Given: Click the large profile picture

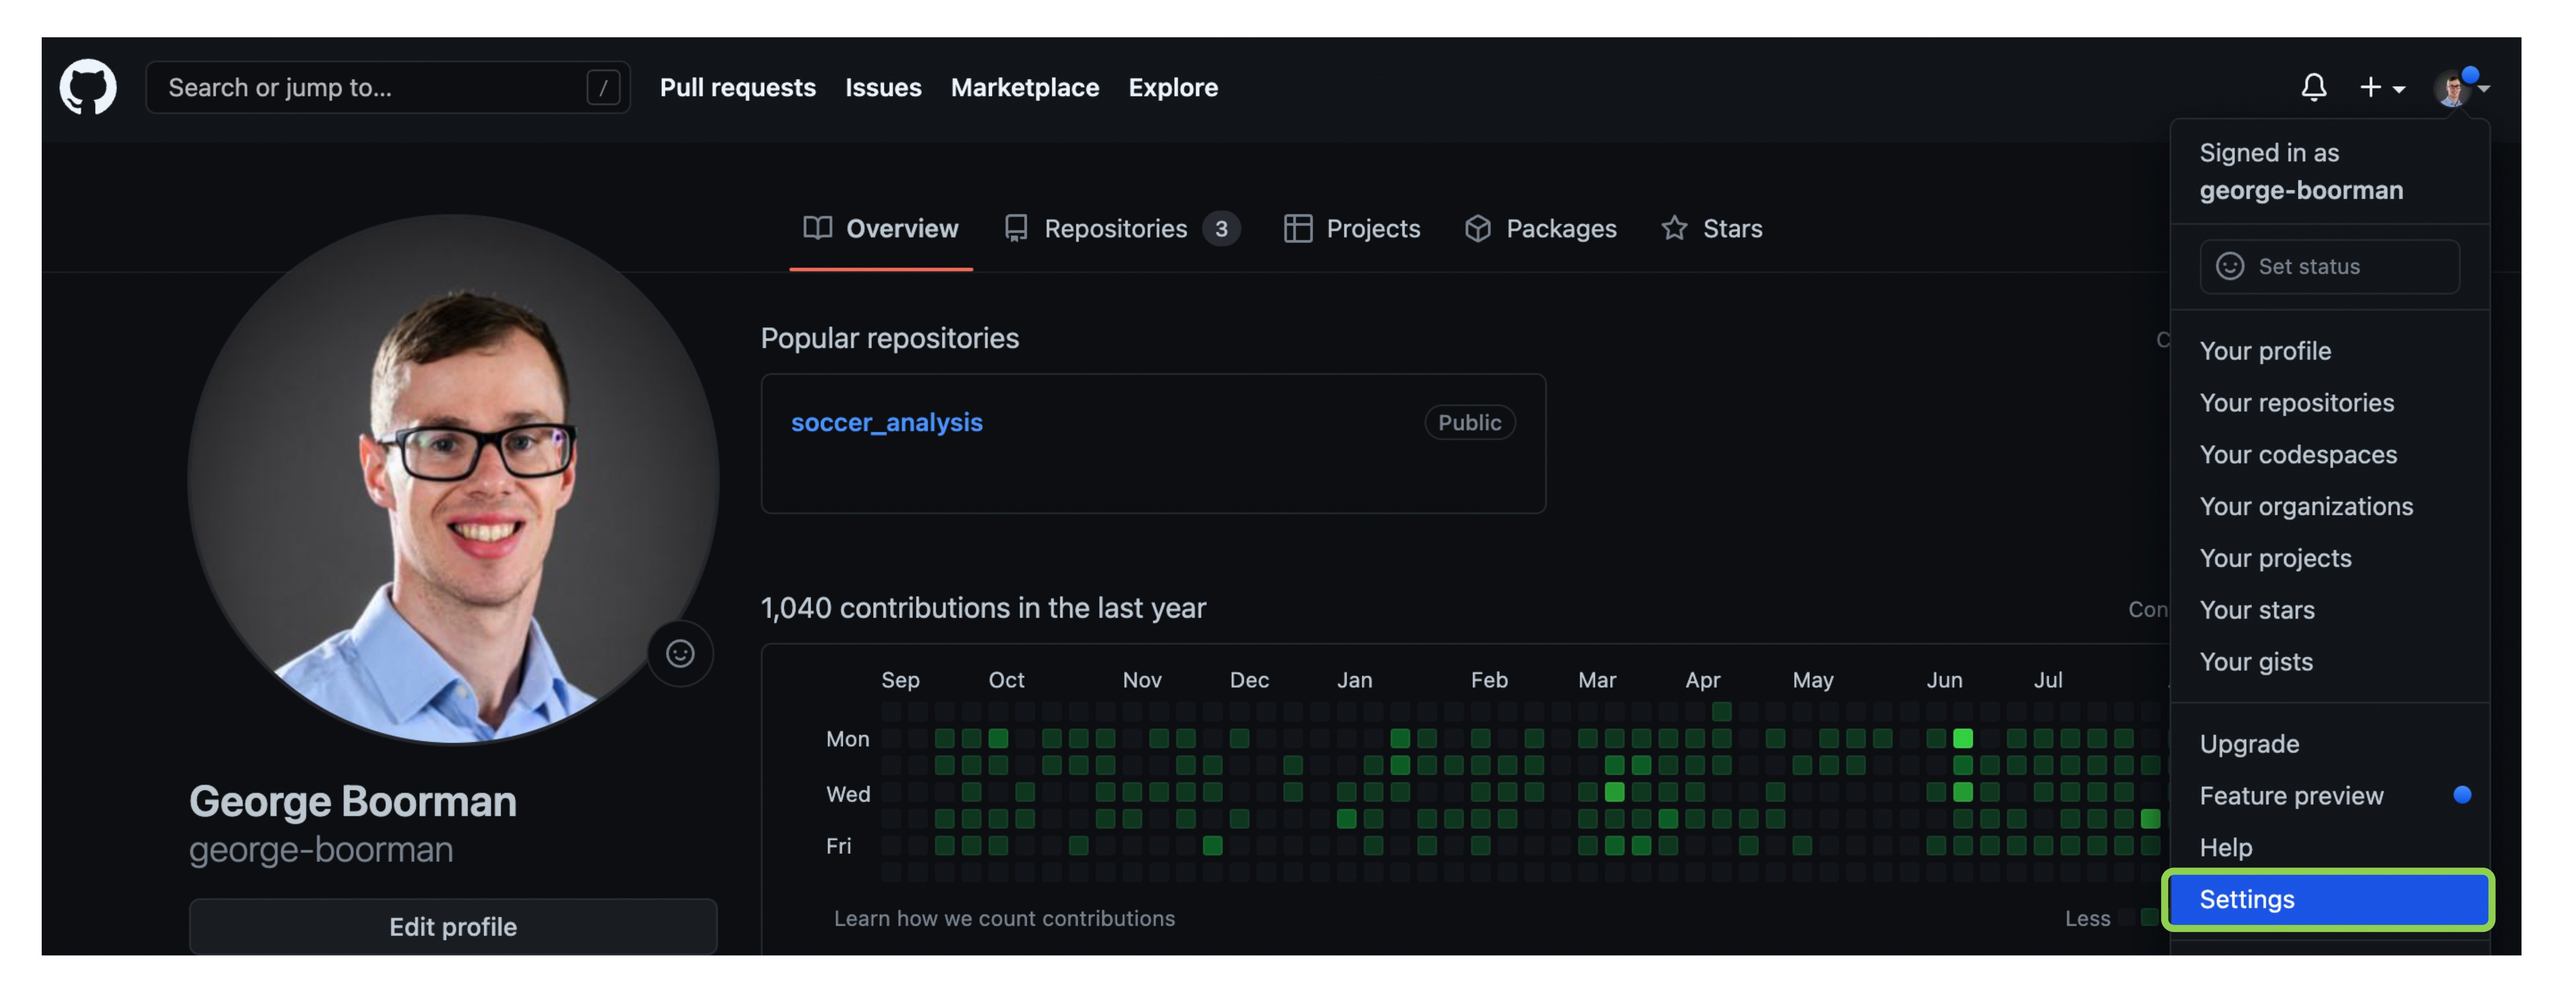Looking at the screenshot, I should (453, 479).
